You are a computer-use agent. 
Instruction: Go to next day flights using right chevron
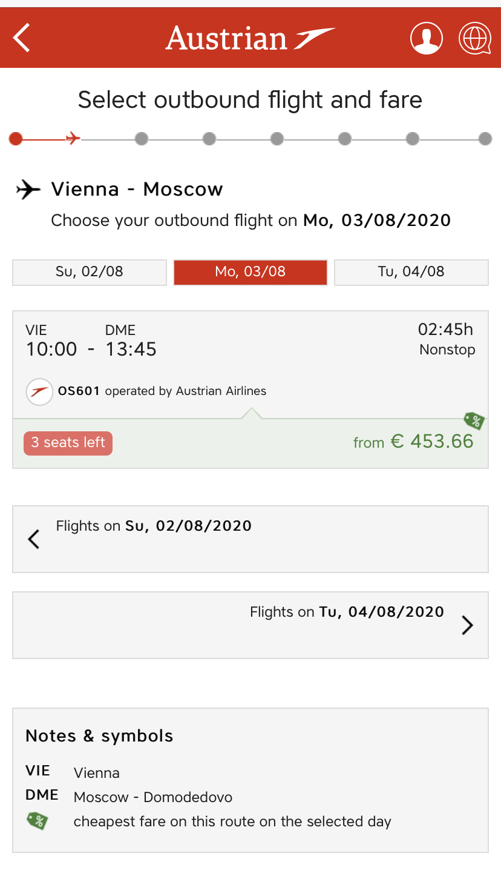click(467, 625)
